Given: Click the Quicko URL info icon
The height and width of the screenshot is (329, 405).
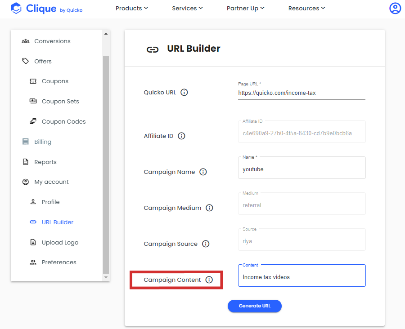Looking at the screenshot, I should tap(184, 93).
